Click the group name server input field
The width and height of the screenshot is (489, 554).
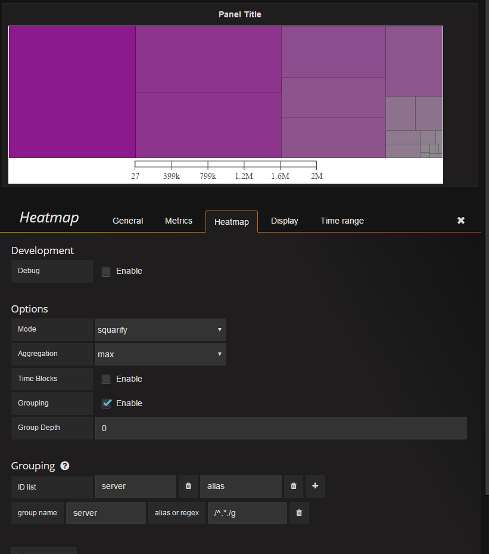(105, 513)
